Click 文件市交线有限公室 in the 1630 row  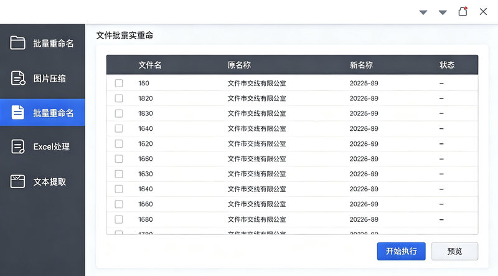[x=256, y=174]
